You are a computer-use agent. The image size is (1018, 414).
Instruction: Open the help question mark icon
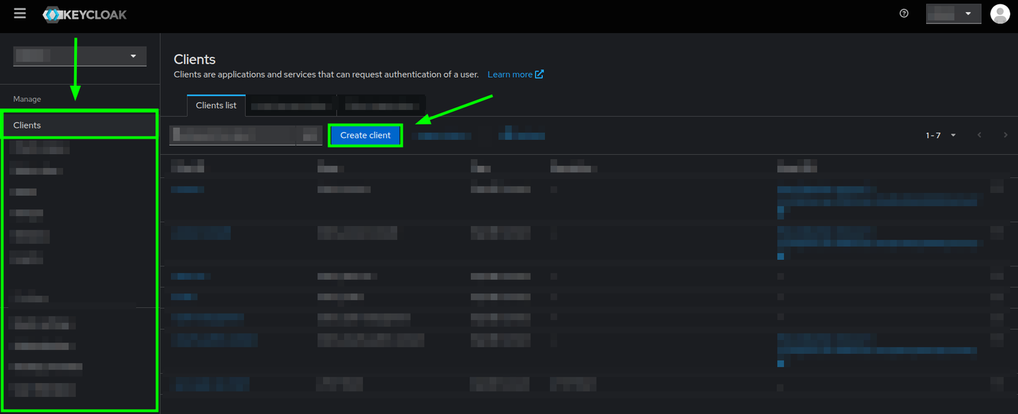click(903, 13)
